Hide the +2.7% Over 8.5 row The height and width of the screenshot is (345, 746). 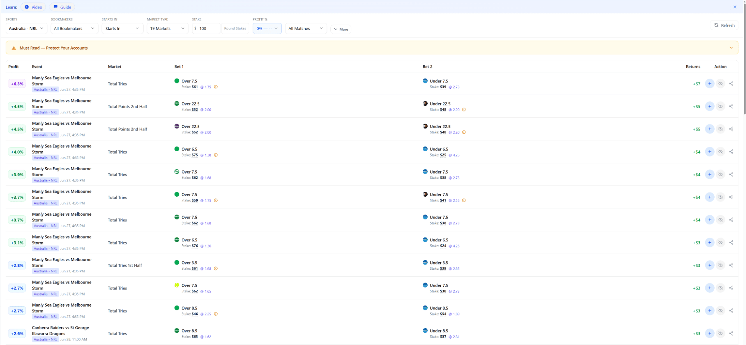[721, 311]
